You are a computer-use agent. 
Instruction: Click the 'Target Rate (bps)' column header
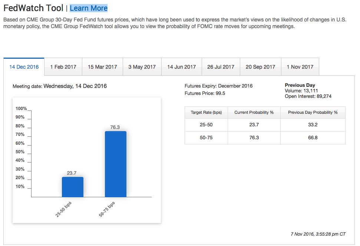click(206, 112)
